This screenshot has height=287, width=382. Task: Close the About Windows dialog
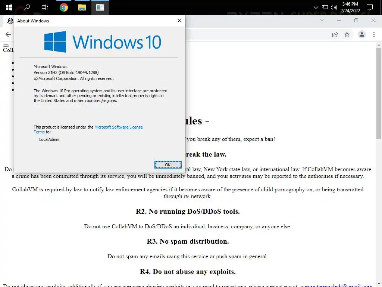(179, 21)
